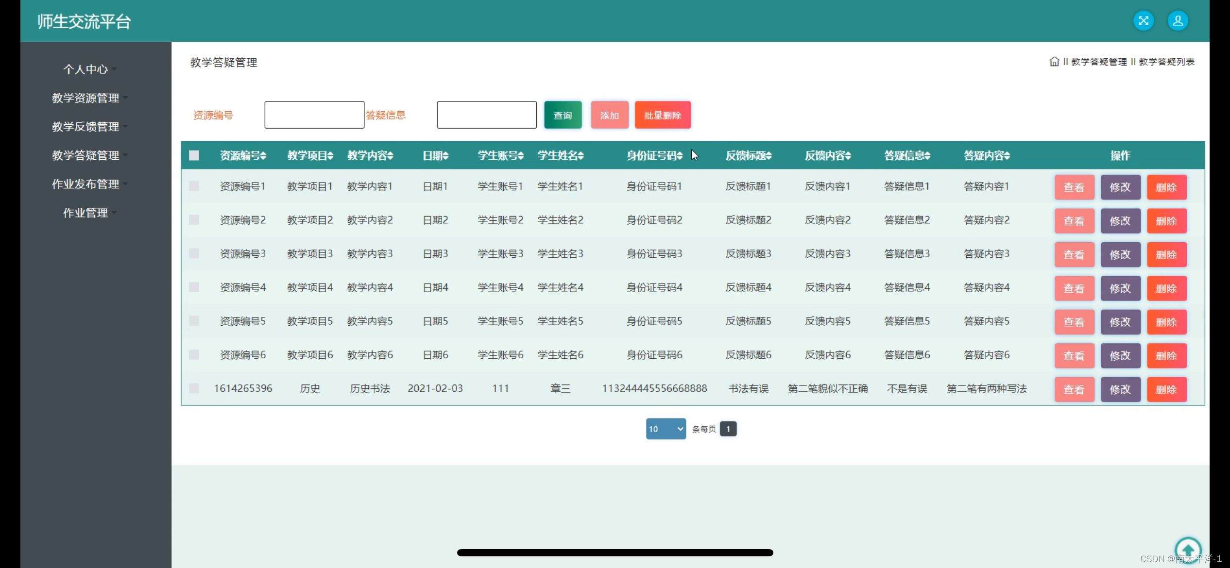Click cell 答疑内容4

click(x=987, y=287)
